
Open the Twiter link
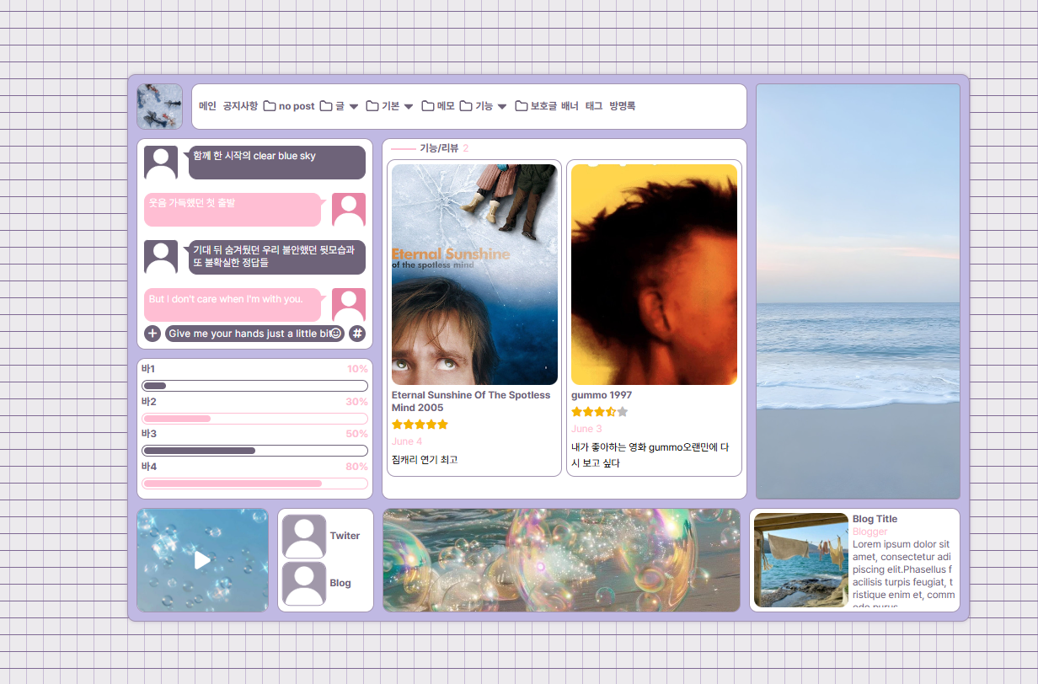pyautogui.click(x=345, y=536)
